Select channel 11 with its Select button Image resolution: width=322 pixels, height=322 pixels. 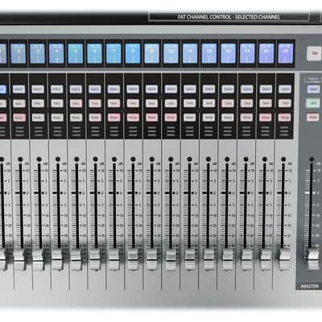click(190, 89)
